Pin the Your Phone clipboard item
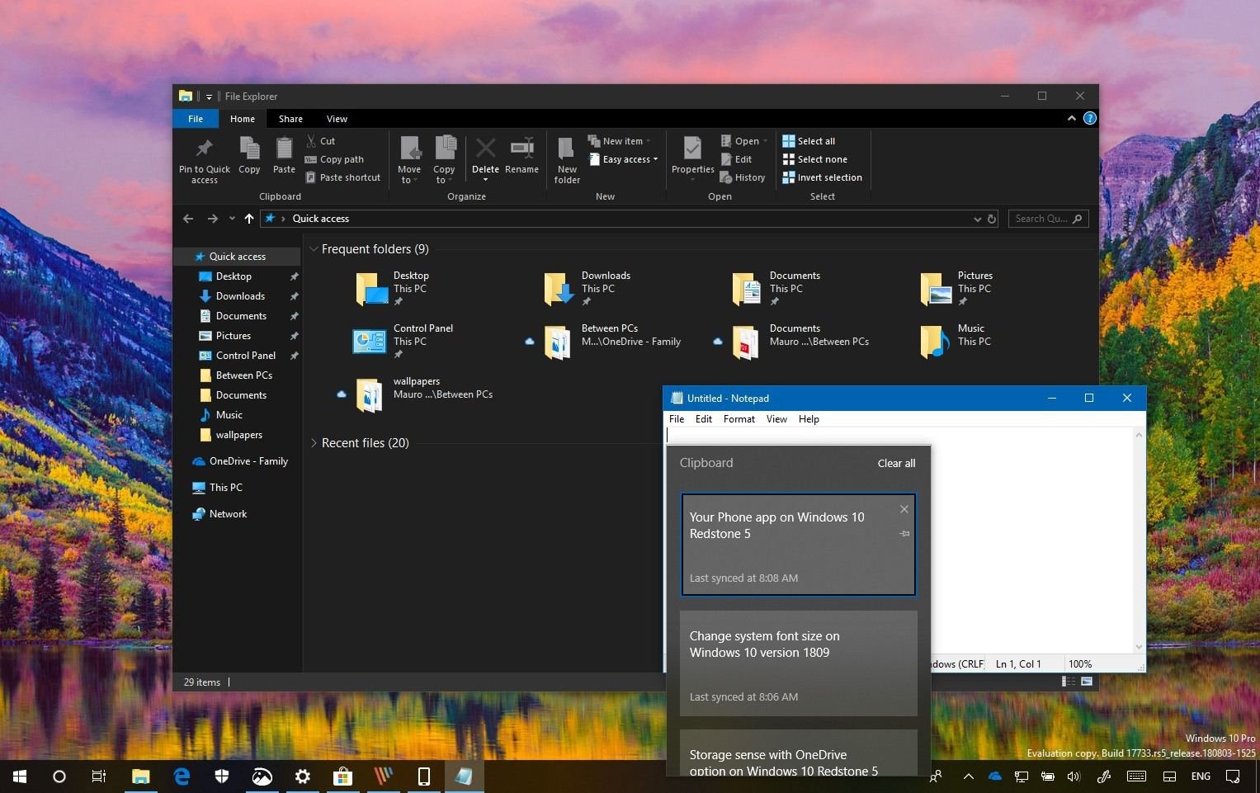The image size is (1260, 793). pyautogui.click(x=904, y=534)
